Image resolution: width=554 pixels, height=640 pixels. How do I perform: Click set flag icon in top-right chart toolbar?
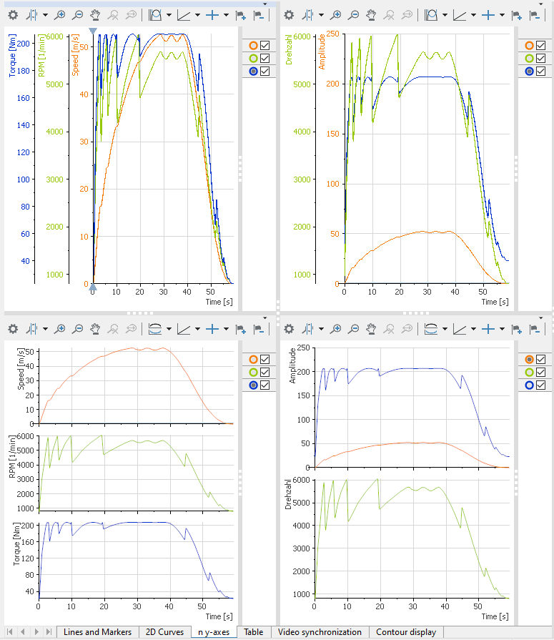click(x=517, y=15)
